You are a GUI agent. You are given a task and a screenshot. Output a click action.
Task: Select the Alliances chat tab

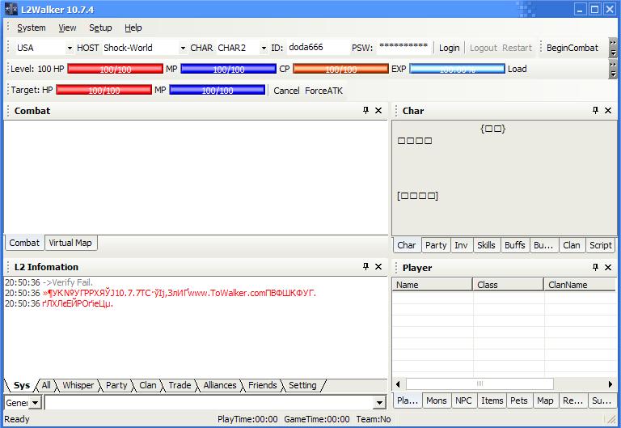pos(220,385)
